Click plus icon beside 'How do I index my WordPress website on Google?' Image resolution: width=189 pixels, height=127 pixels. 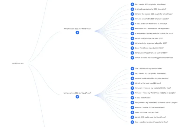click(x=132, y=93)
